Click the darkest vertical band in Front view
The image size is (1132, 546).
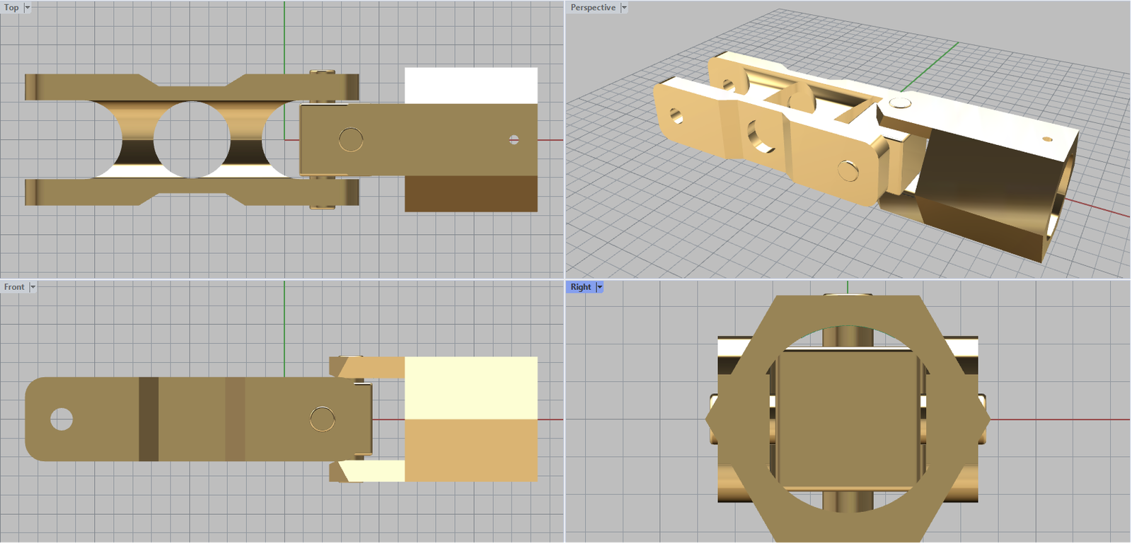[149, 419]
